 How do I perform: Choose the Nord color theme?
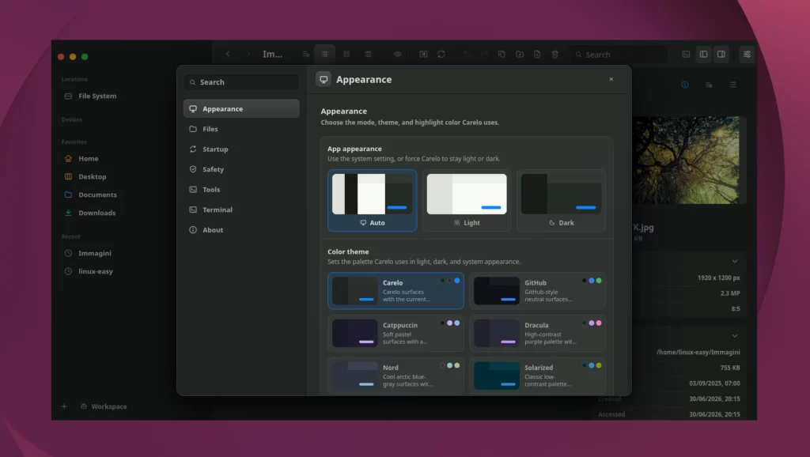click(396, 376)
